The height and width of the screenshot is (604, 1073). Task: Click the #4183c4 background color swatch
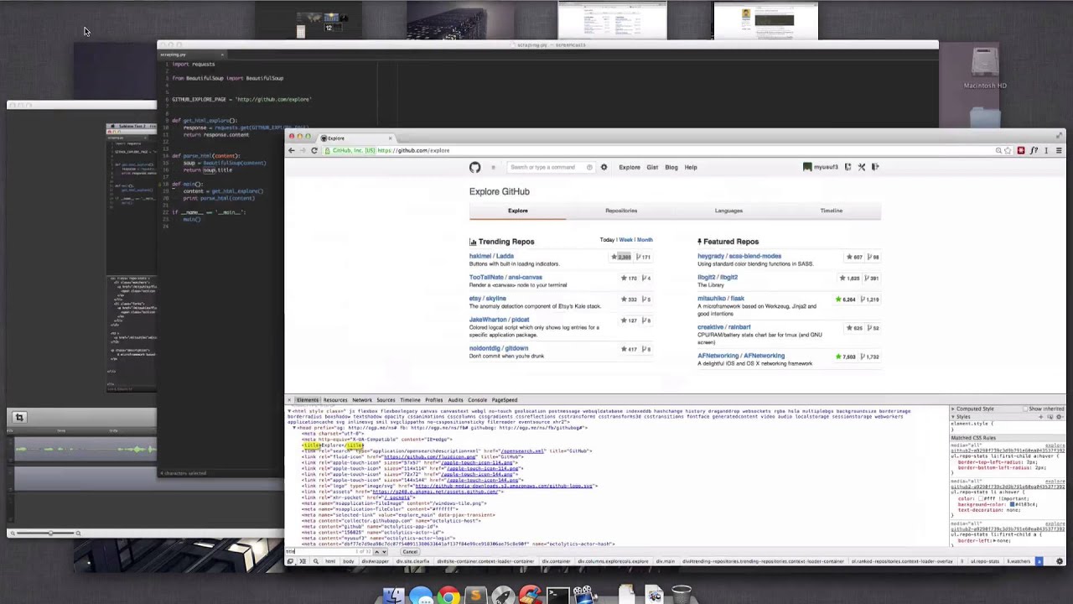[x=1012, y=504]
